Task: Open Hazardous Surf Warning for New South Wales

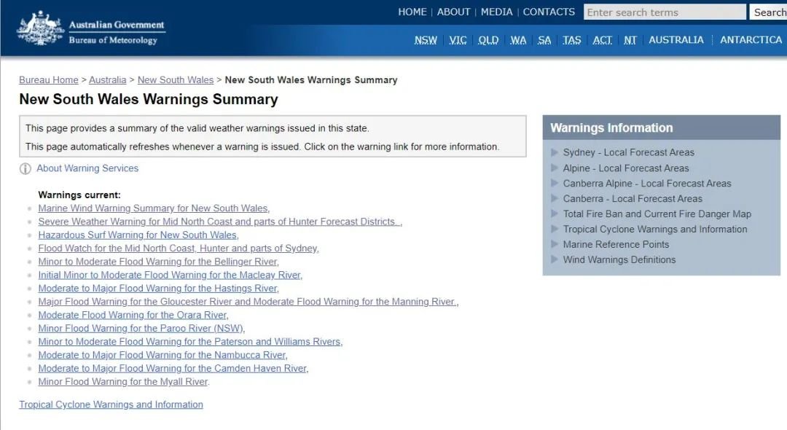Action: [x=138, y=235]
